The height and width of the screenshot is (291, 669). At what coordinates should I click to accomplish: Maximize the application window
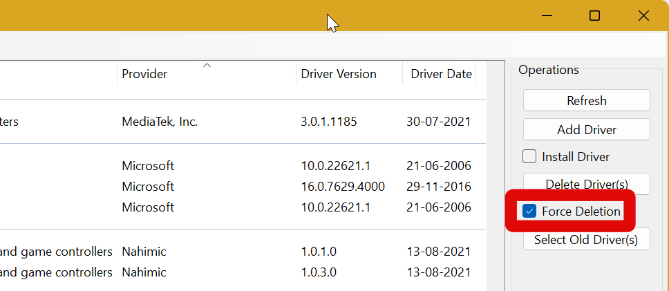click(x=594, y=16)
